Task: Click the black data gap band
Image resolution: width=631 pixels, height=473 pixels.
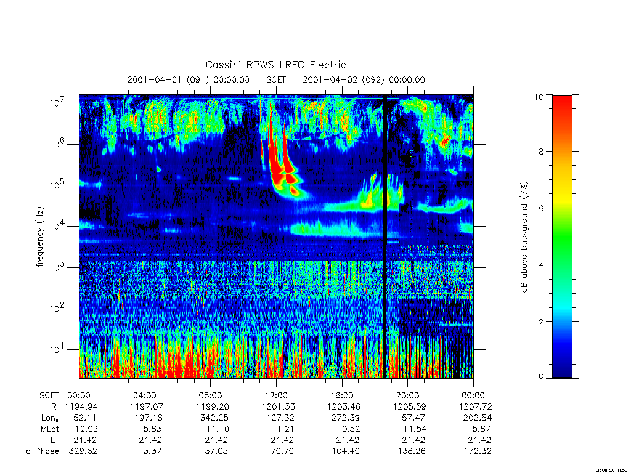Action: 385,236
